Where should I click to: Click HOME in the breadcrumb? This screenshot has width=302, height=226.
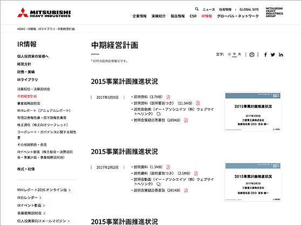click(x=21, y=29)
